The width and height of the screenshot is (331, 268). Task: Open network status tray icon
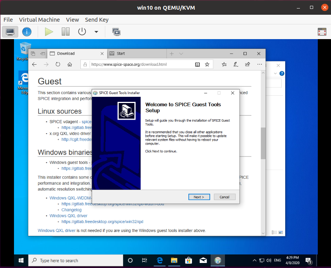point(262,260)
